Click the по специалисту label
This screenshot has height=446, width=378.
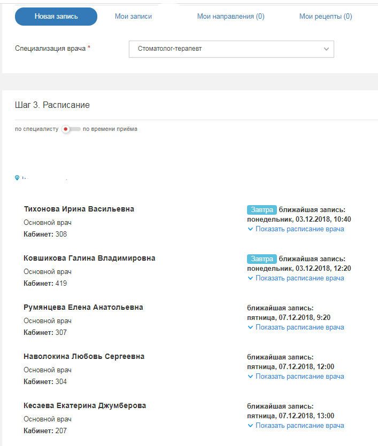(x=36, y=129)
